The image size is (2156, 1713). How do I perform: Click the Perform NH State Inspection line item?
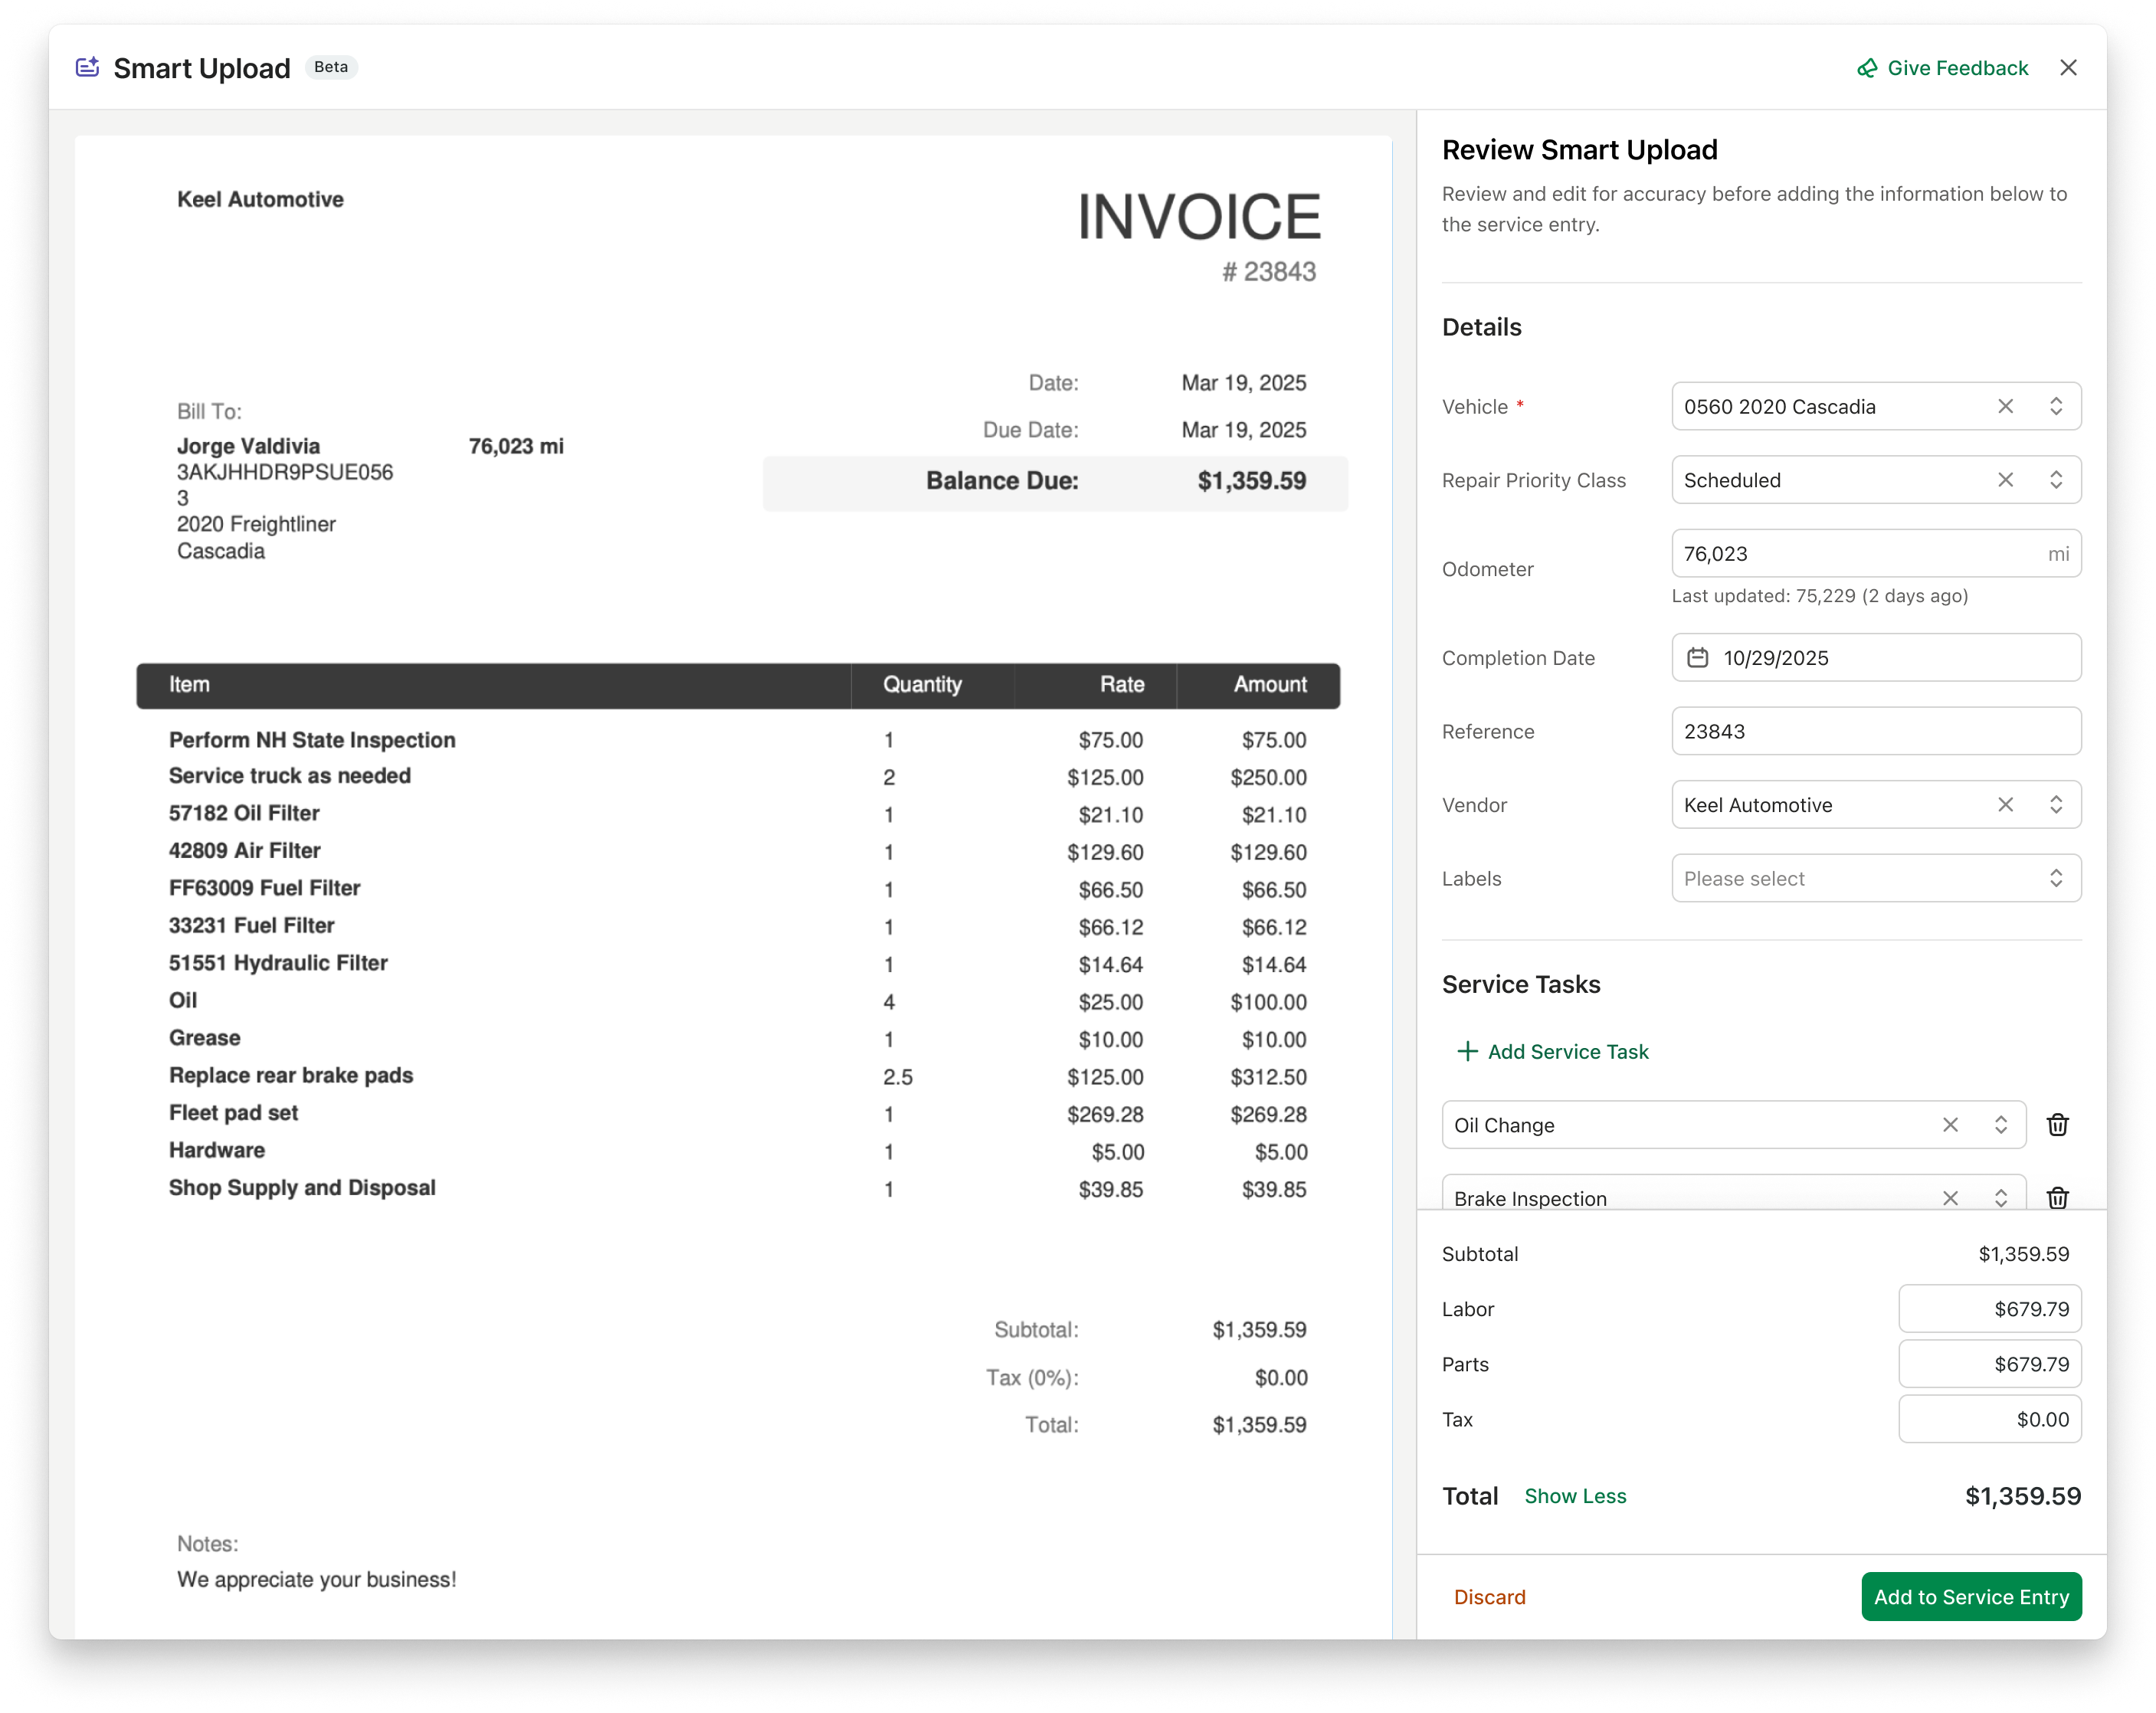pyautogui.click(x=312, y=740)
